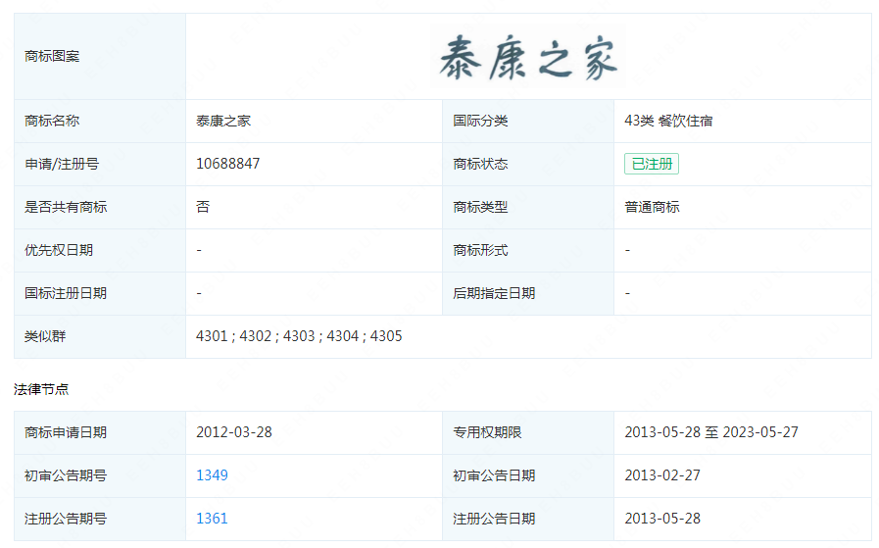Click the 初审公告期号 label cell
Image resolution: width=879 pixels, height=548 pixels.
click(100, 475)
